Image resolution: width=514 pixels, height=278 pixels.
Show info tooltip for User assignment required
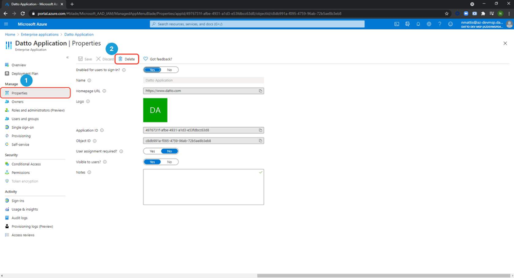(x=121, y=151)
